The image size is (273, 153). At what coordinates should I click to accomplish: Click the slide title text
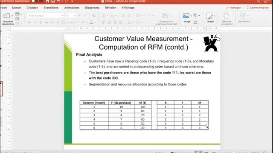[143, 43]
